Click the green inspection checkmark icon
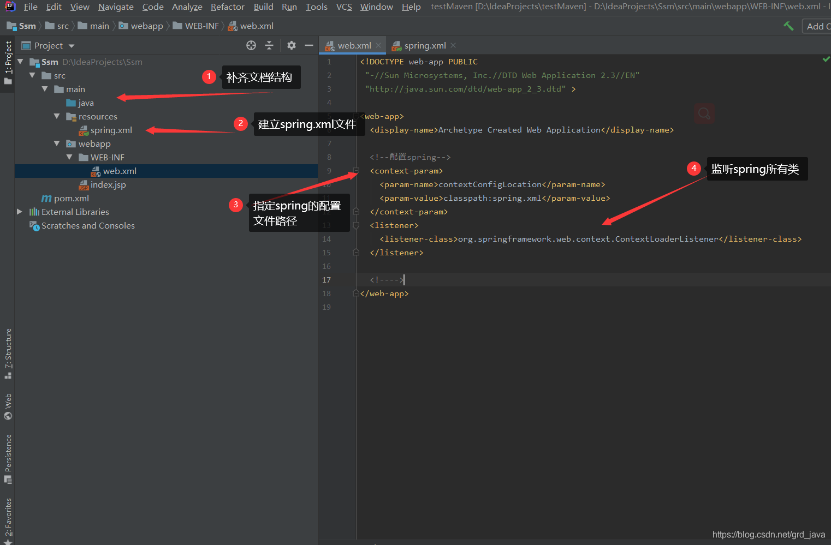Image resolution: width=831 pixels, height=545 pixels. 826,59
